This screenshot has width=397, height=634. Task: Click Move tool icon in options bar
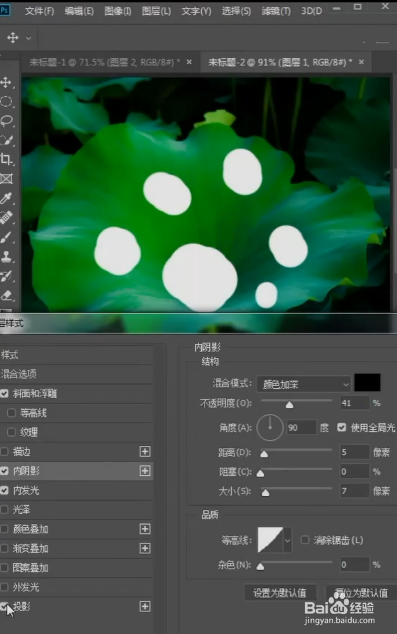(13, 38)
